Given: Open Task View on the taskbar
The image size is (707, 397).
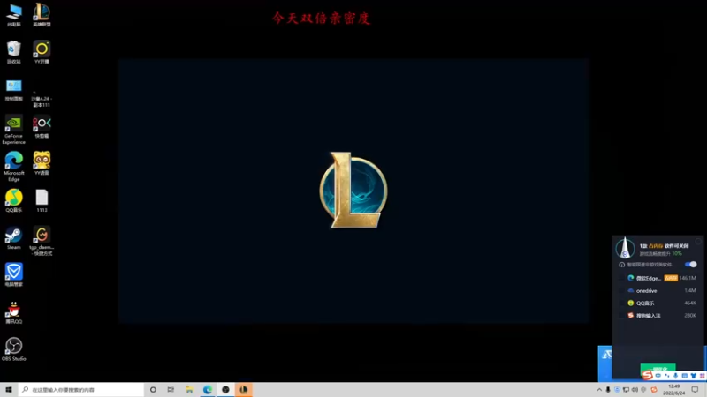Looking at the screenshot, I should pos(171,390).
